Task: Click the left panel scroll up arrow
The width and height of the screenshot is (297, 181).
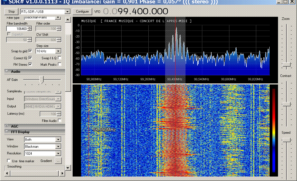Action: point(68,20)
